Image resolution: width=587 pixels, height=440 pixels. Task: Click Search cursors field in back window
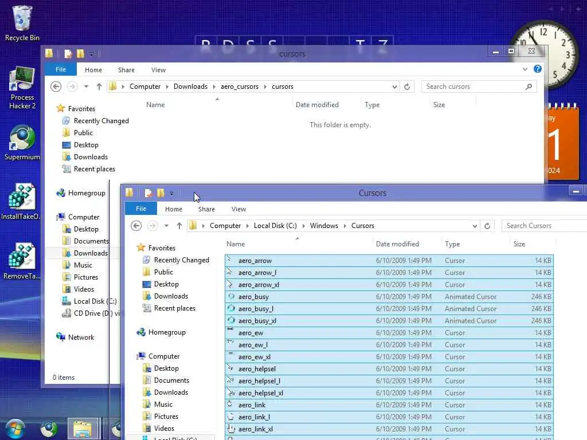473,87
